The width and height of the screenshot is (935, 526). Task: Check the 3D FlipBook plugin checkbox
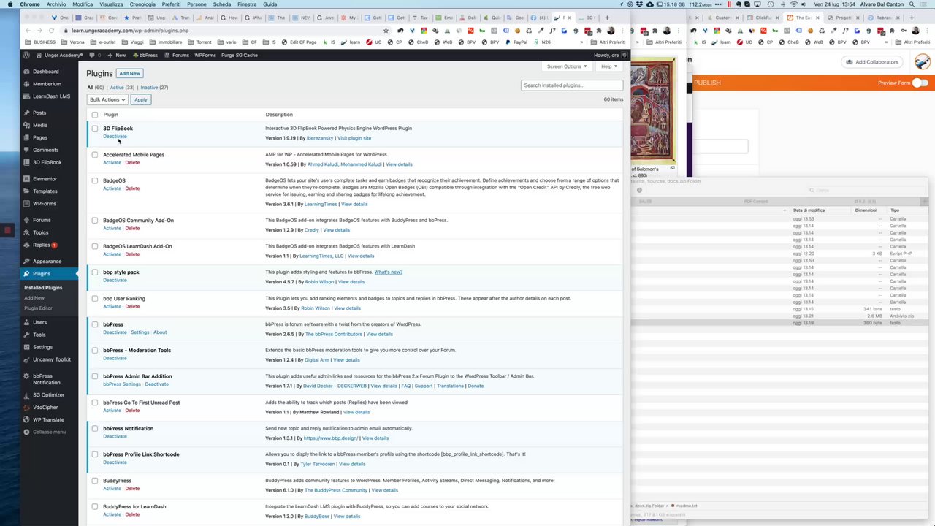coord(95,129)
